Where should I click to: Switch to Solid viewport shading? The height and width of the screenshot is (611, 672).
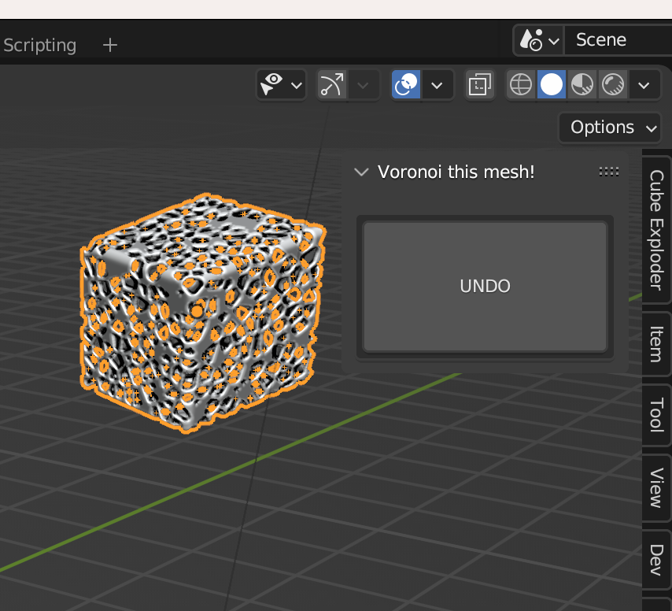tap(551, 84)
